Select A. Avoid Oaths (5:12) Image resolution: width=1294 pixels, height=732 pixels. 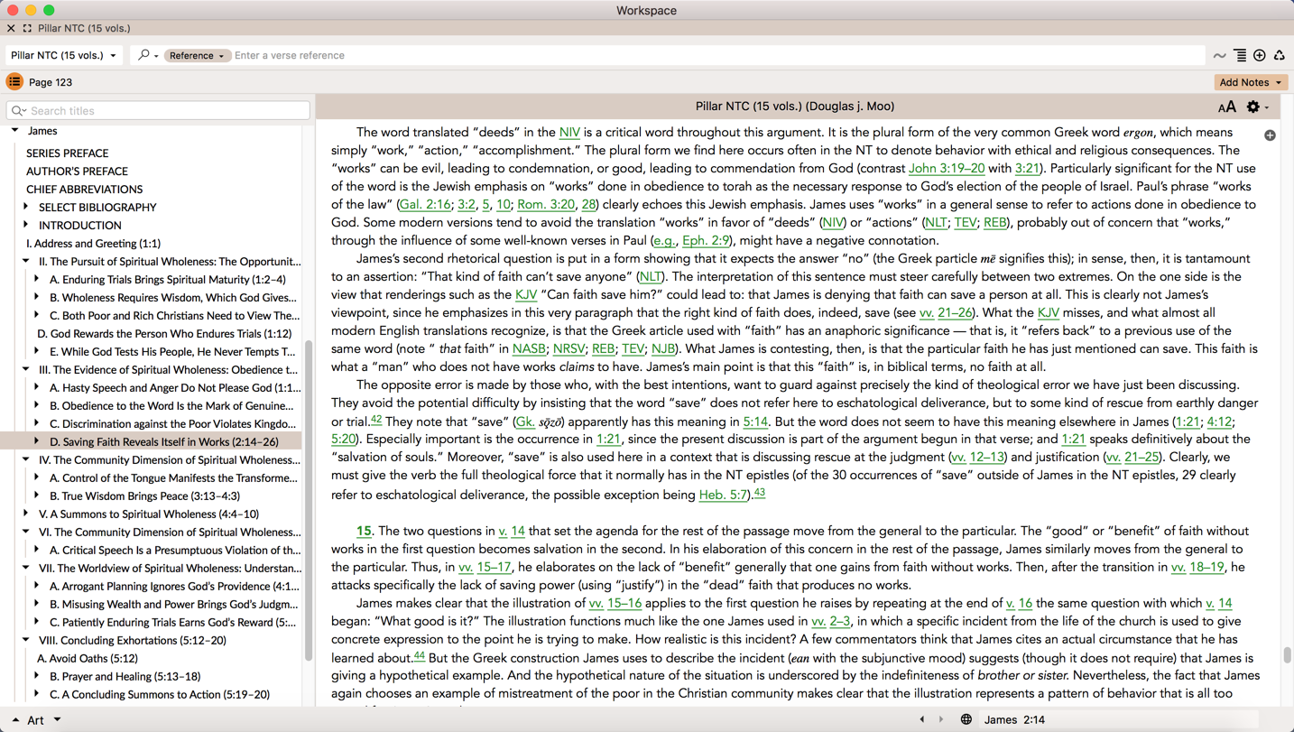tap(88, 659)
